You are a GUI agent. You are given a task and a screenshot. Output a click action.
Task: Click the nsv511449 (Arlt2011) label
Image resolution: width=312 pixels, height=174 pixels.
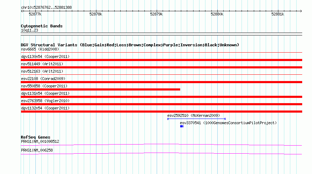point(42,64)
